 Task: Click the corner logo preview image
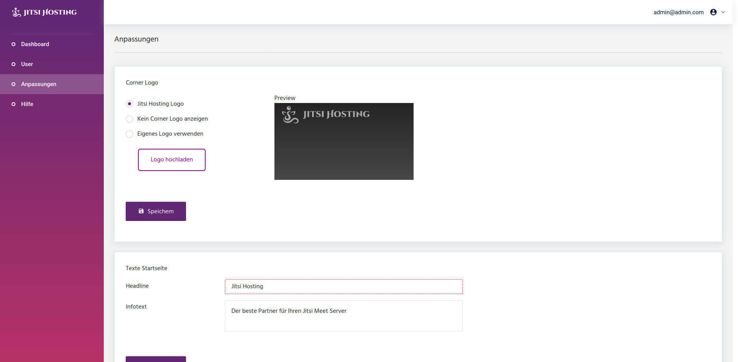coord(344,141)
